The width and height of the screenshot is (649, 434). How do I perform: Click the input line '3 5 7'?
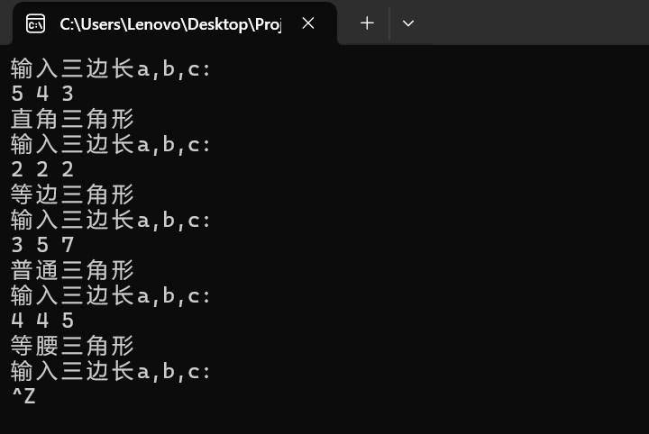tap(42, 245)
